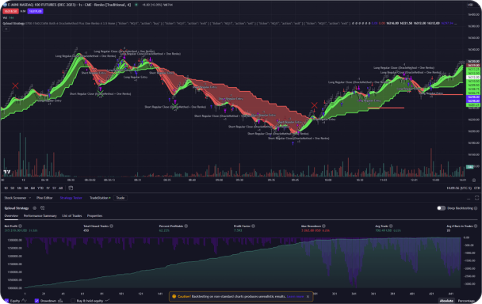Click info icon next to Avg # Bars in Trades
Image resolution: width=482 pixels, height=304 pixels.
click(476, 226)
